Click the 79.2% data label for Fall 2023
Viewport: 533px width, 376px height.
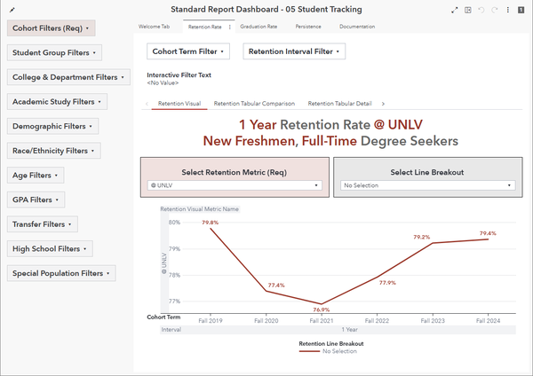[x=422, y=237]
